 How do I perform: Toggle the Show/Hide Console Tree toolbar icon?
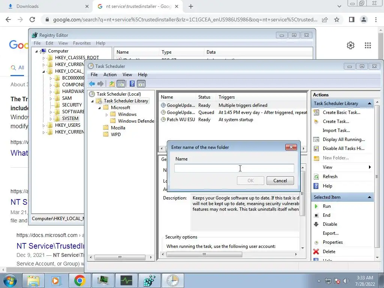[x=121, y=84]
